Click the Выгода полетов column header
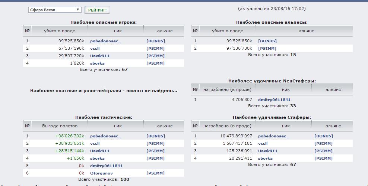 60,126
